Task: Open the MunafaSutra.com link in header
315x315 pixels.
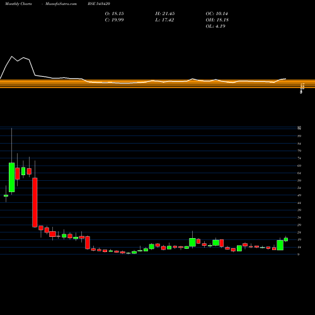Action: pos(61,4)
